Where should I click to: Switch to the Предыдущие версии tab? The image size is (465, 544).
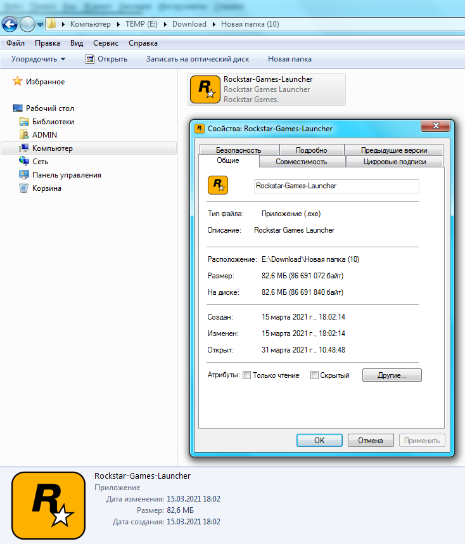pos(394,150)
